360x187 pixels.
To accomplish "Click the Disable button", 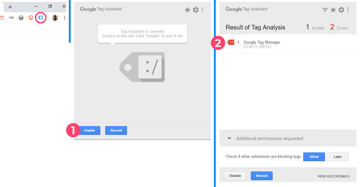I will (235, 176).
